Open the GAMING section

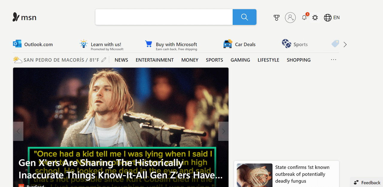pos(240,60)
